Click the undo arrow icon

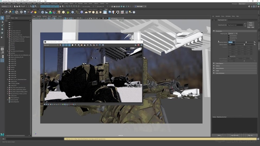click(22, 6)
